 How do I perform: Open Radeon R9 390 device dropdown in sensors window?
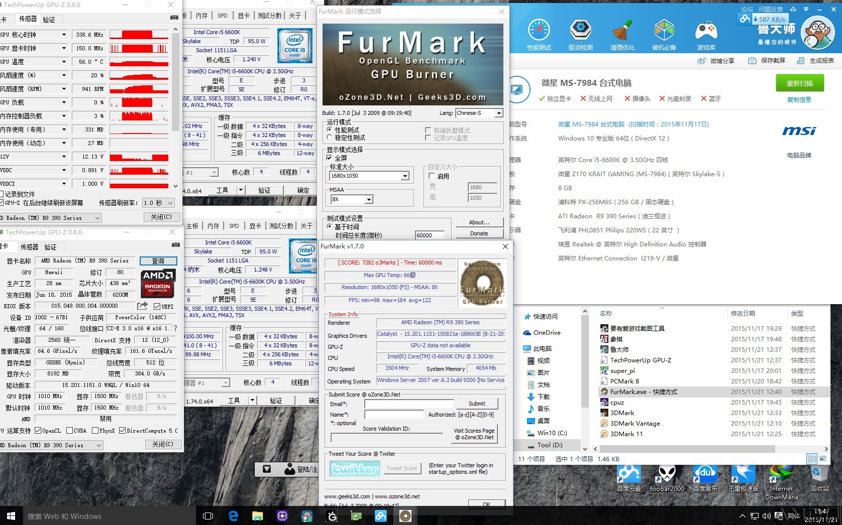50,218
